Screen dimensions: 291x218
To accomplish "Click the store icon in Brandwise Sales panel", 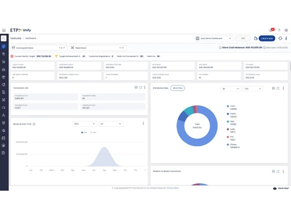I will click(274, 88).
